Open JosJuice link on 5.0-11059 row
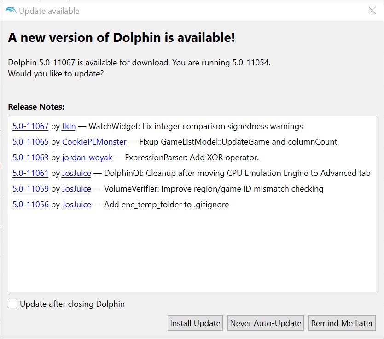Viewport: 384px width, 339px height. 76,189
